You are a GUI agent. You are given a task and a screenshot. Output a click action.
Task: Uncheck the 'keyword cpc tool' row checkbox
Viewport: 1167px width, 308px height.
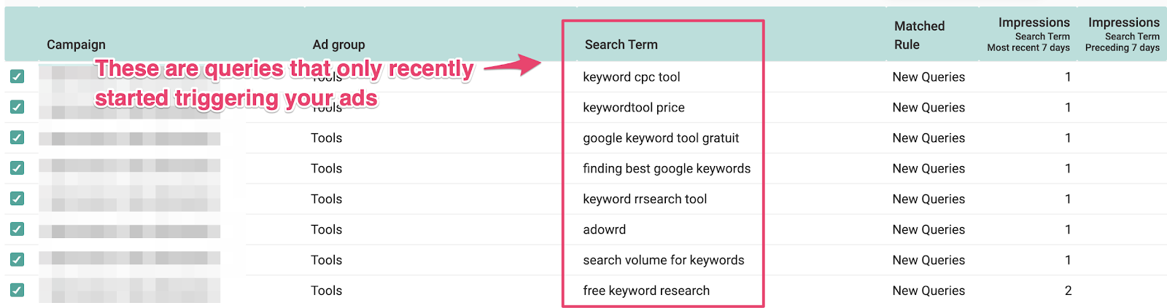tap(18, 76)
